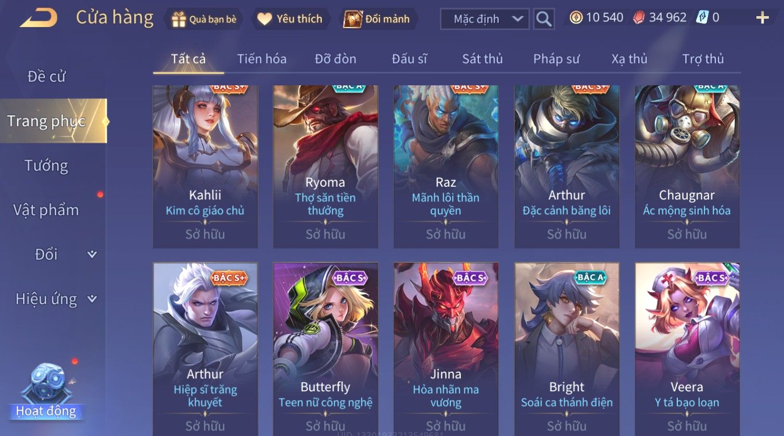Open Yêu thích heart favorites
Image resolution: width=784 pixels, height=436 pixels.
265,19
